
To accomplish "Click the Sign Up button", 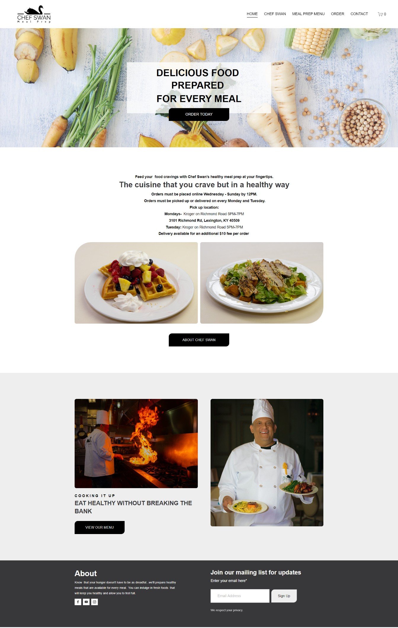I will (284, 596).
